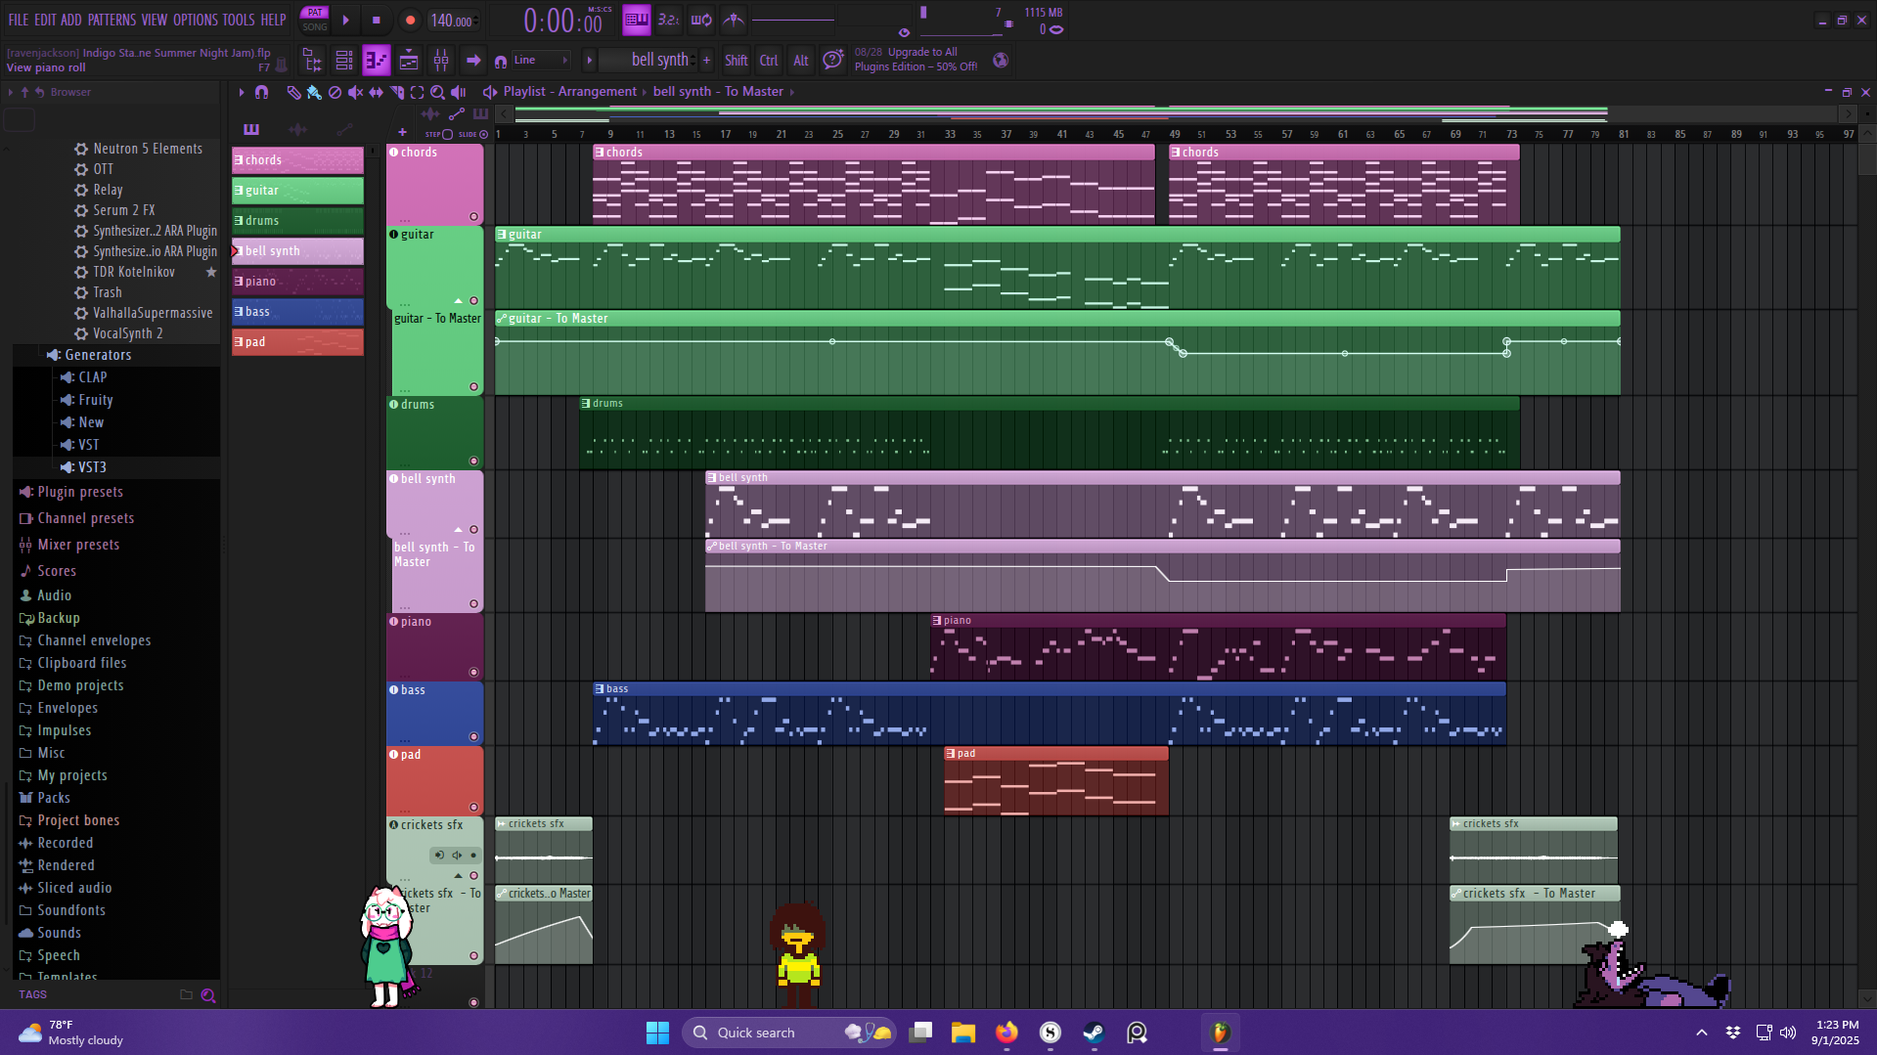Stop playback

point(377,20)
